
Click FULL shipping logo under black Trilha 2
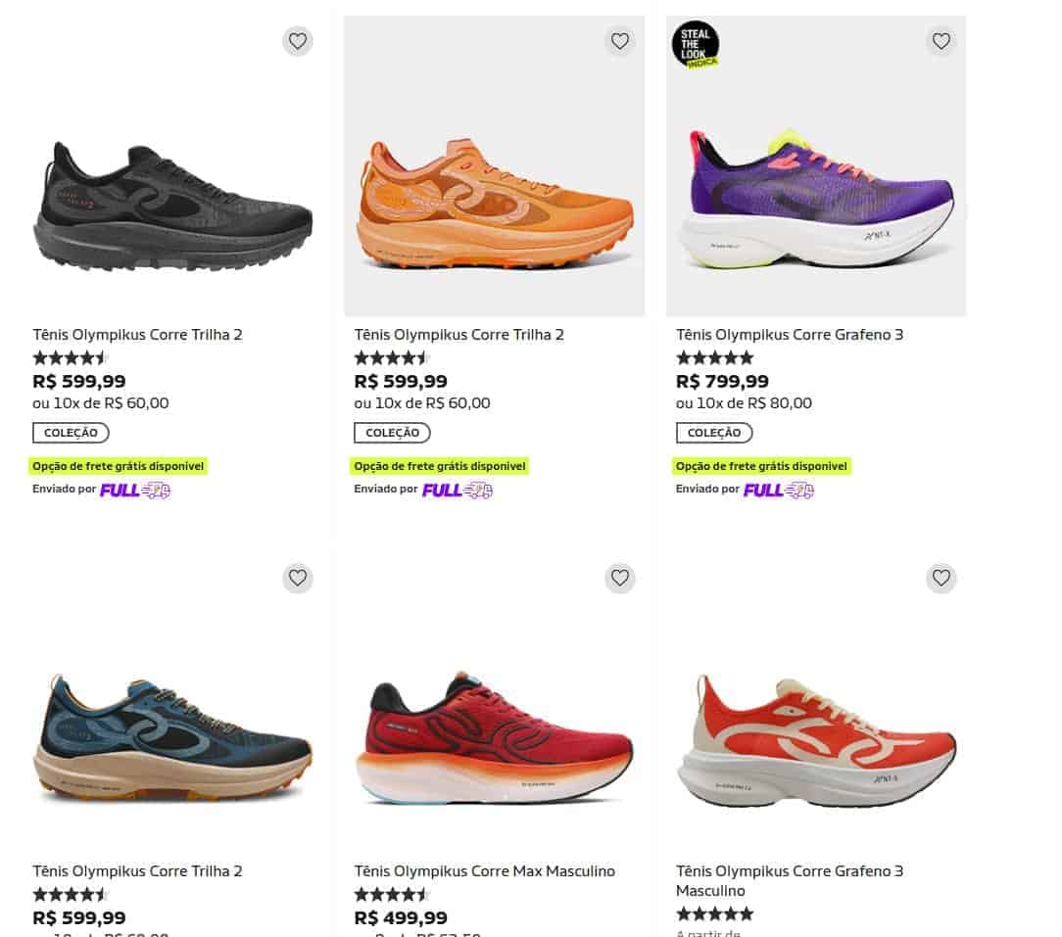tap(135, 490)
